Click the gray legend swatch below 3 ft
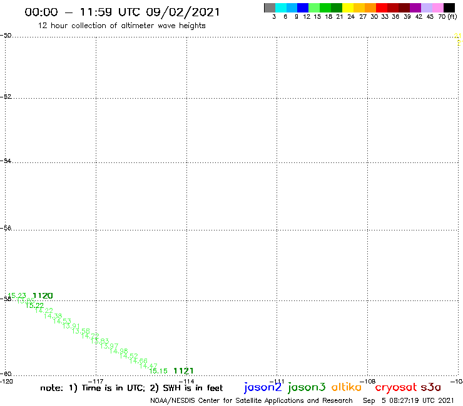 pyautogui.click(x=270, y=8)
